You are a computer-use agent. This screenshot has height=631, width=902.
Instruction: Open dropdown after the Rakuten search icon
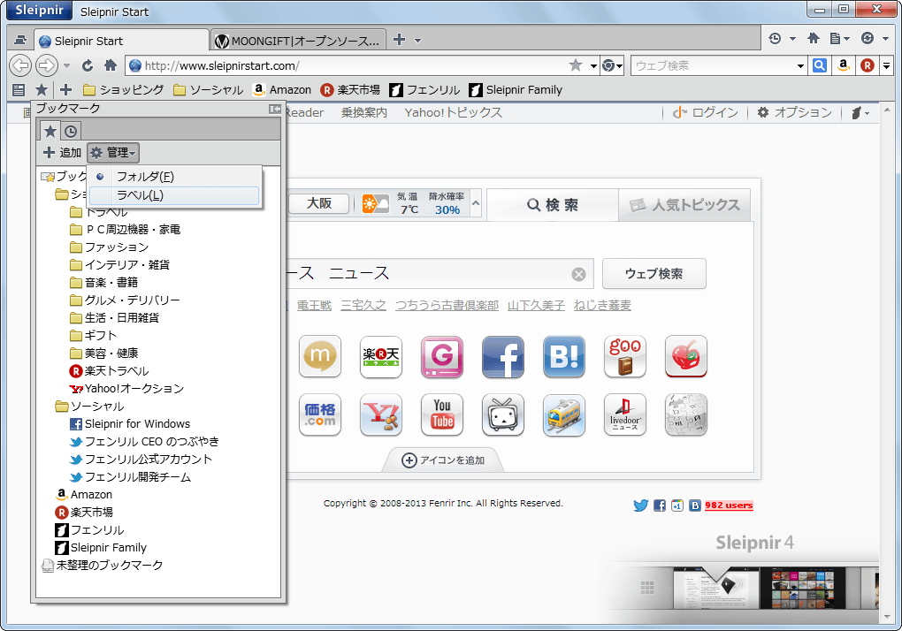(x=886, y=65)
